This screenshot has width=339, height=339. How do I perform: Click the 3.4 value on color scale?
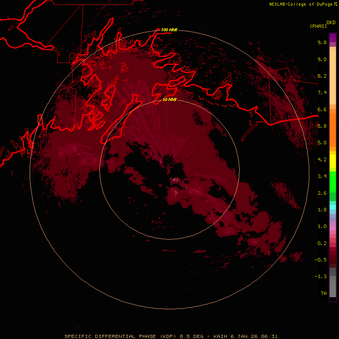click(322, 176)
